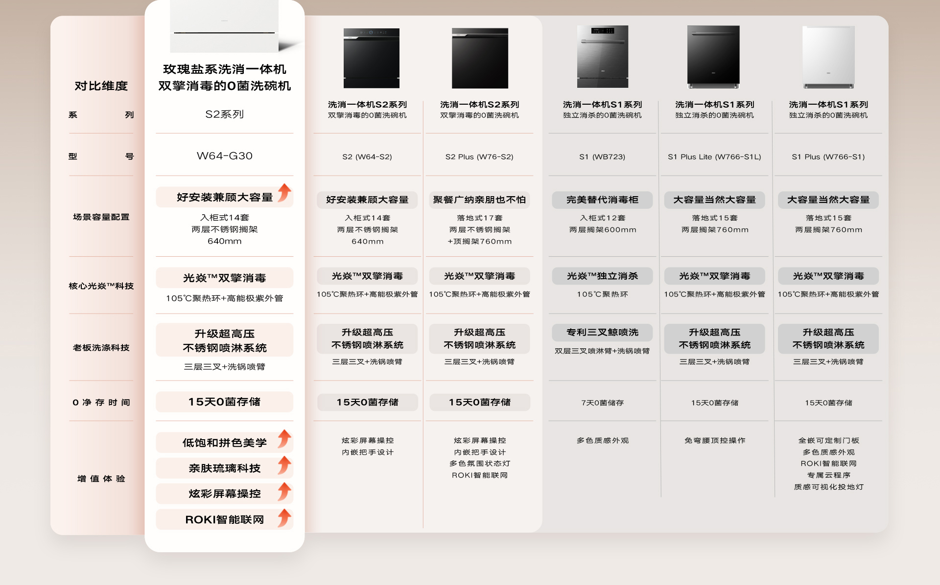Click the arrow icon beside 低饱和拼色美学
Image resolution: width=940 pixels, height=585 pixels.
(x=284, y=439)
